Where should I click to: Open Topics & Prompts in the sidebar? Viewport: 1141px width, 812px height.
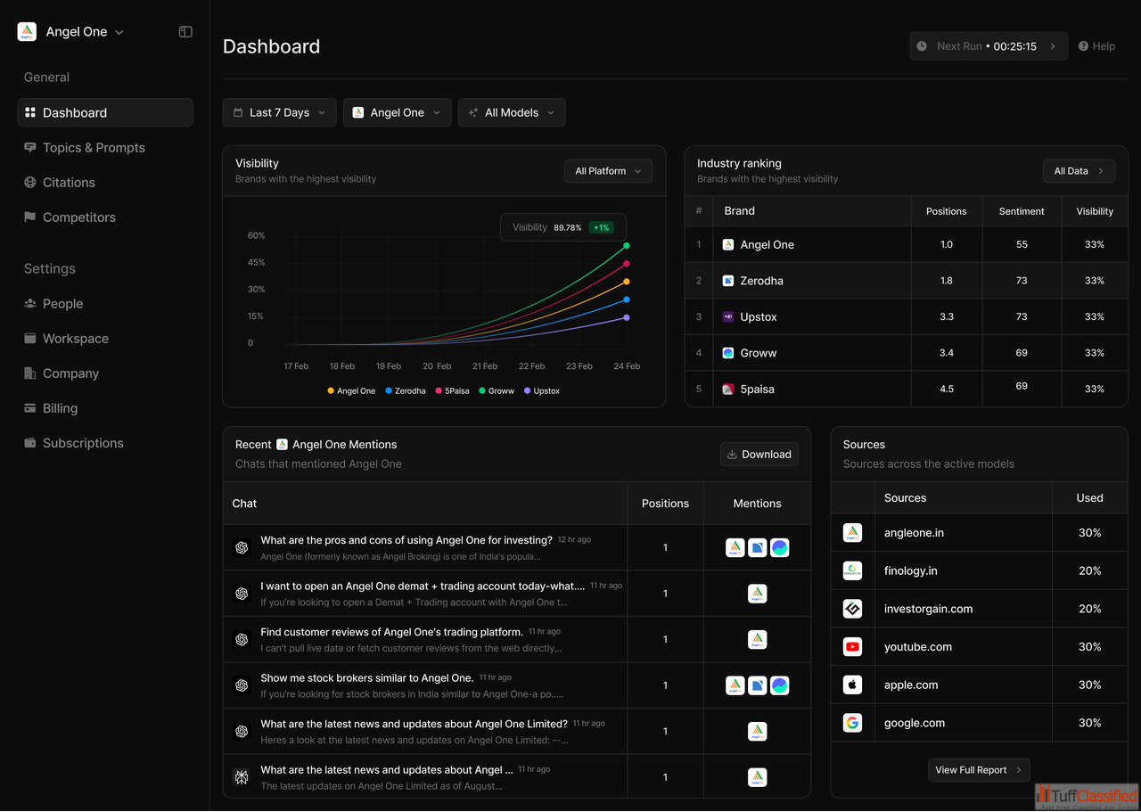(x=94, y=148)
